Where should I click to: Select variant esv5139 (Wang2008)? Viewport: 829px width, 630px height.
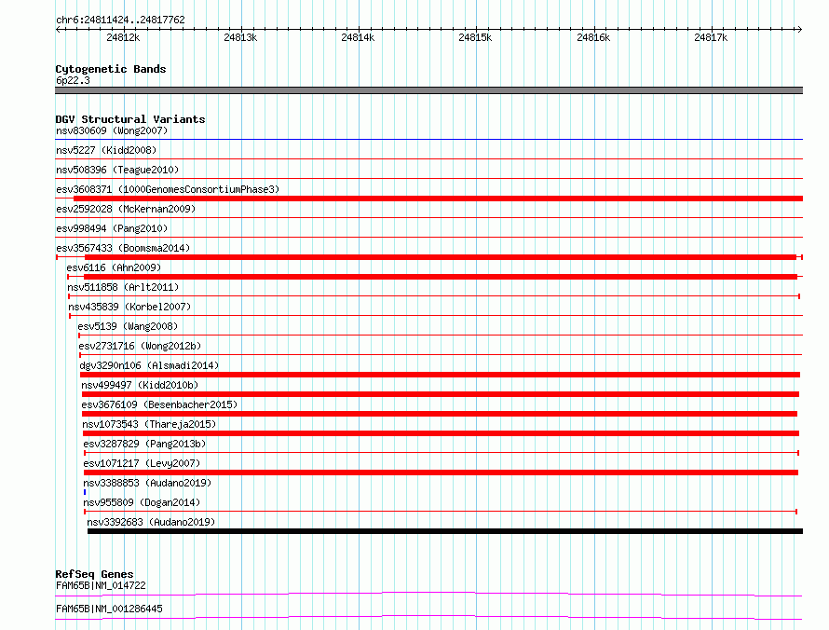point(128,326)
